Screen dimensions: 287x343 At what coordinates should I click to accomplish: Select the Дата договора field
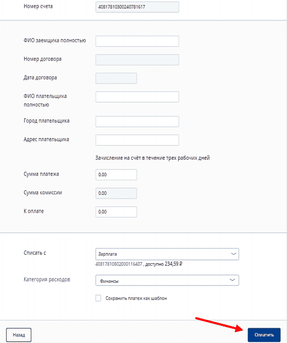pos(116,78)
